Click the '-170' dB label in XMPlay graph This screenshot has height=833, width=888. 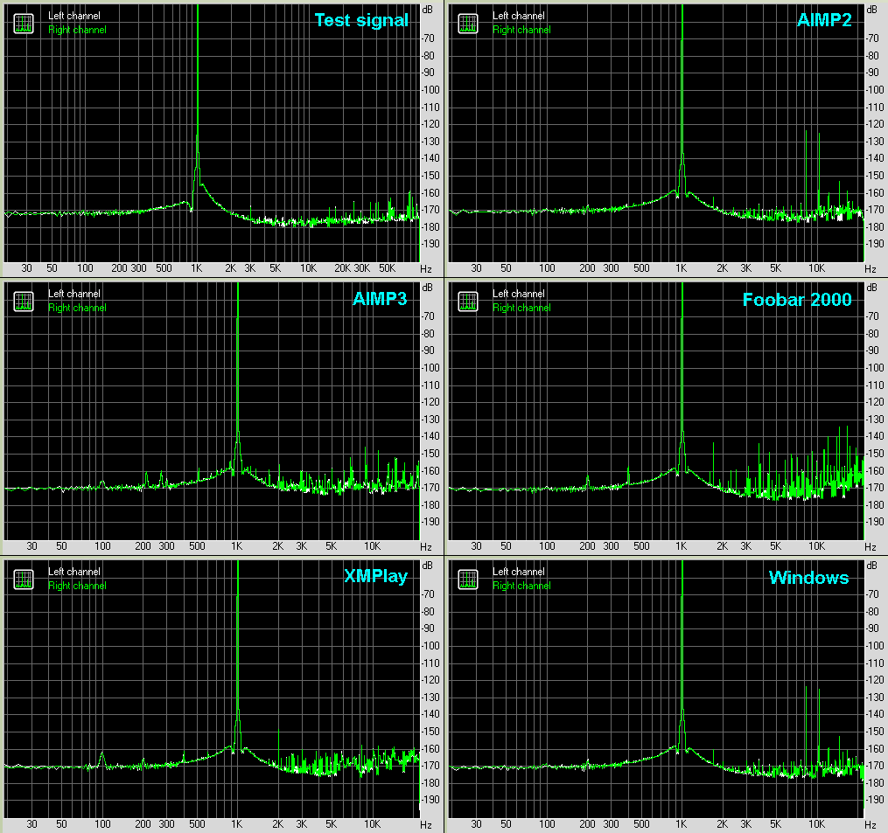pos(430,766)
